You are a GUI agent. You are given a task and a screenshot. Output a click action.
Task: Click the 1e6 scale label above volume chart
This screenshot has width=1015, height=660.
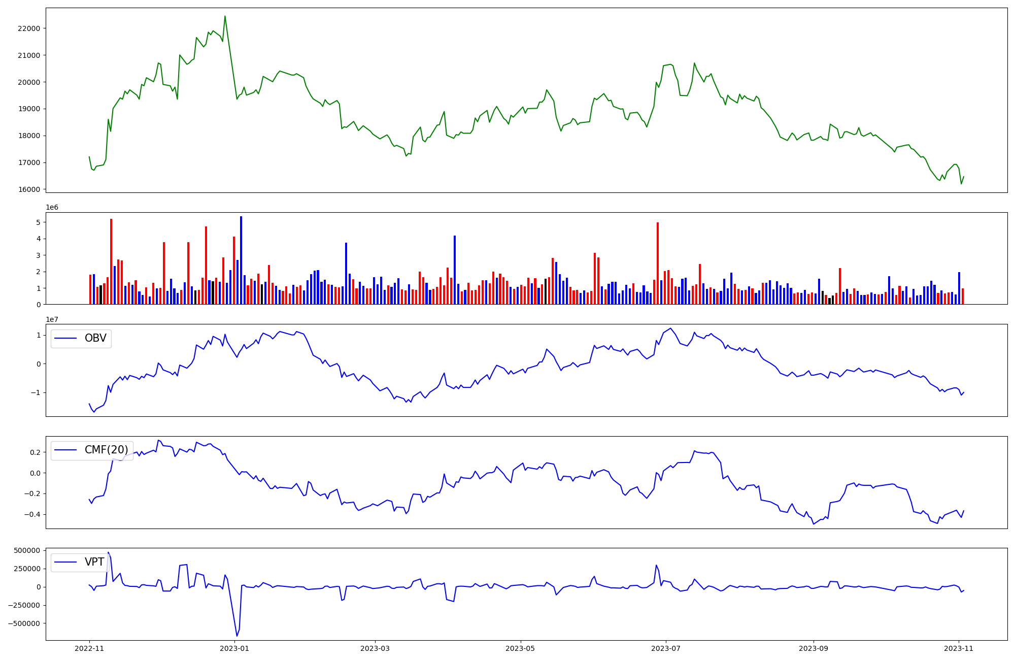coord(52,208)
